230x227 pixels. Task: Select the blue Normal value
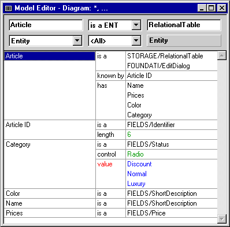coord(137,174)
